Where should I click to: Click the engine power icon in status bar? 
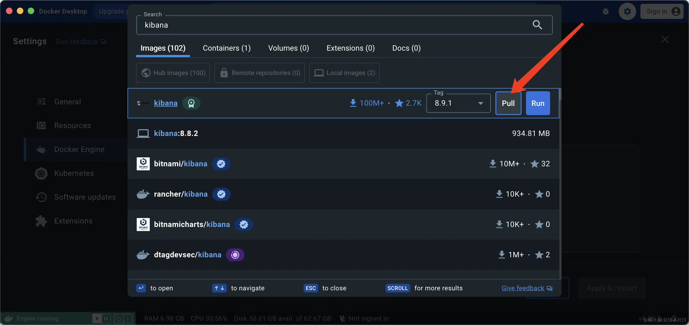(119, 318)
